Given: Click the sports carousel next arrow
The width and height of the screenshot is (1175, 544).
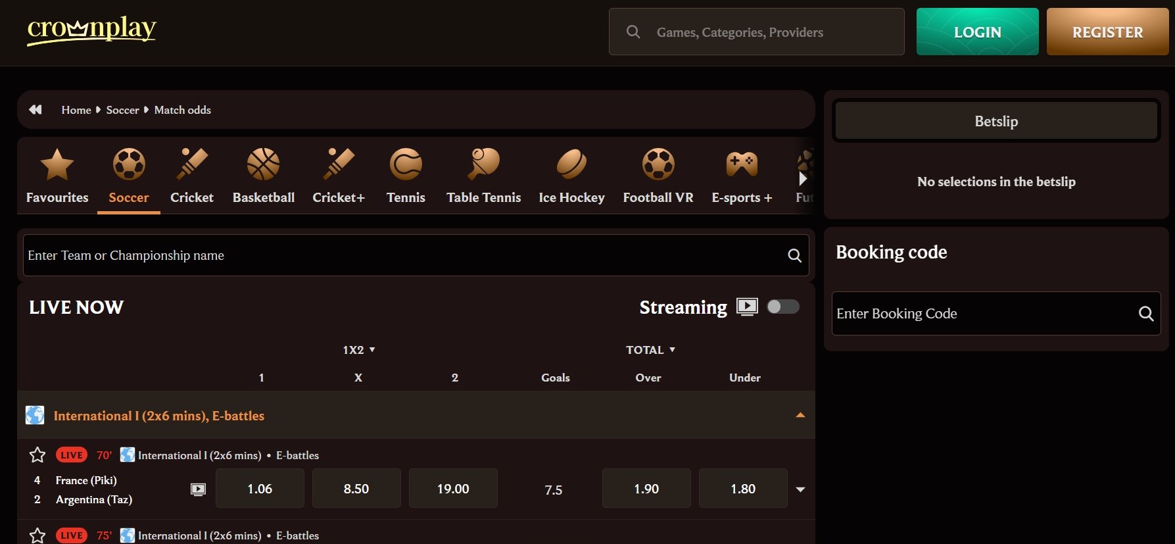Looking at the screenshot, I should [x=803, y=178].
